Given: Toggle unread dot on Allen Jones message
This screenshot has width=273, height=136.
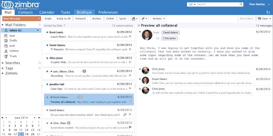Looking at the screenshot, I should click(47, 58).
